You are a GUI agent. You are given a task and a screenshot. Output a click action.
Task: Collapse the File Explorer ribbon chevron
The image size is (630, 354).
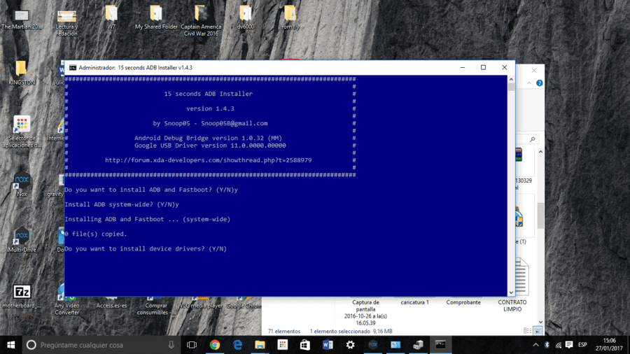529,83
